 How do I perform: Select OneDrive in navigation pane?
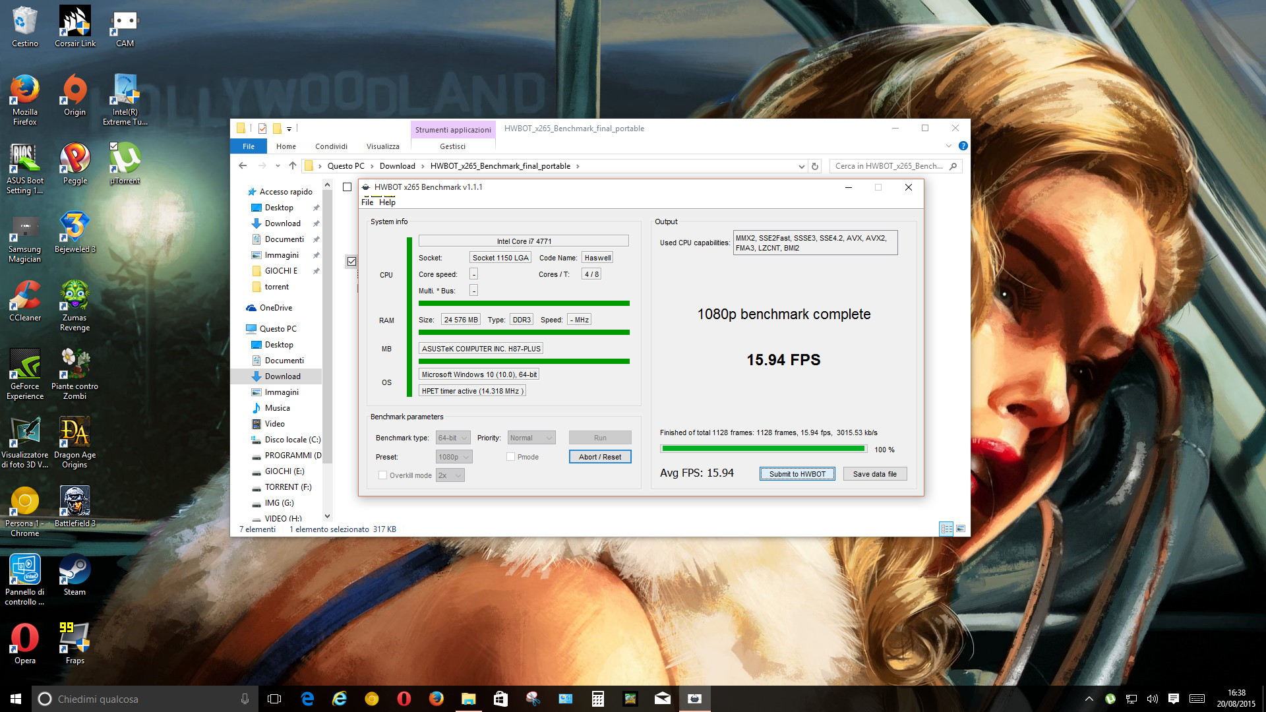276,308
